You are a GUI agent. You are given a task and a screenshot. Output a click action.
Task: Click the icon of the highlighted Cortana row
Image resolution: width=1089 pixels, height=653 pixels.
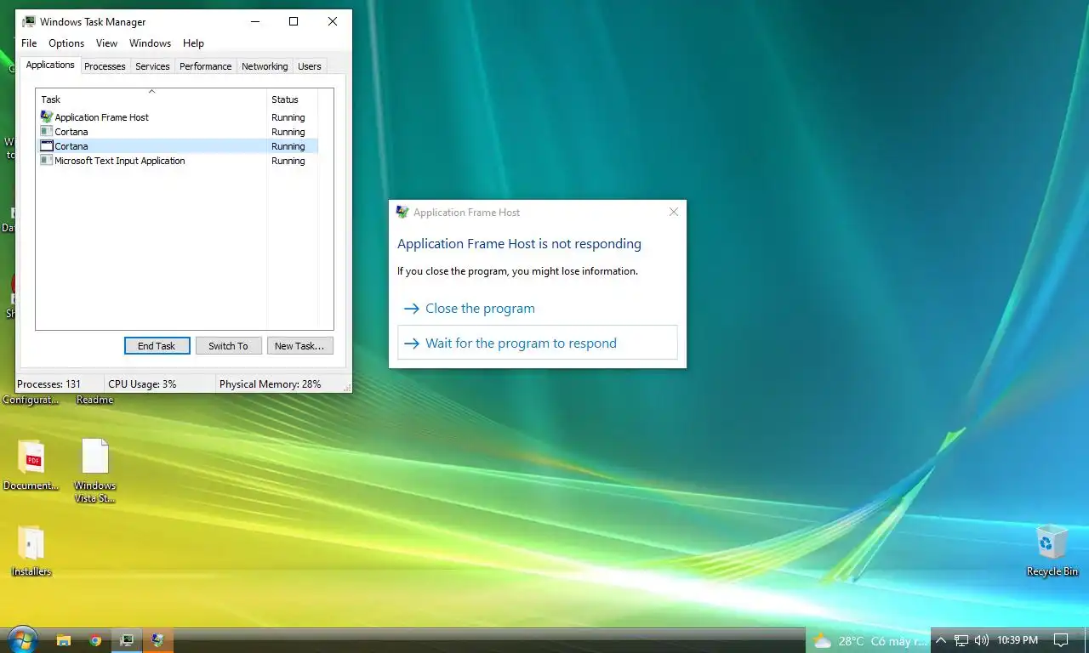point(47,146)
